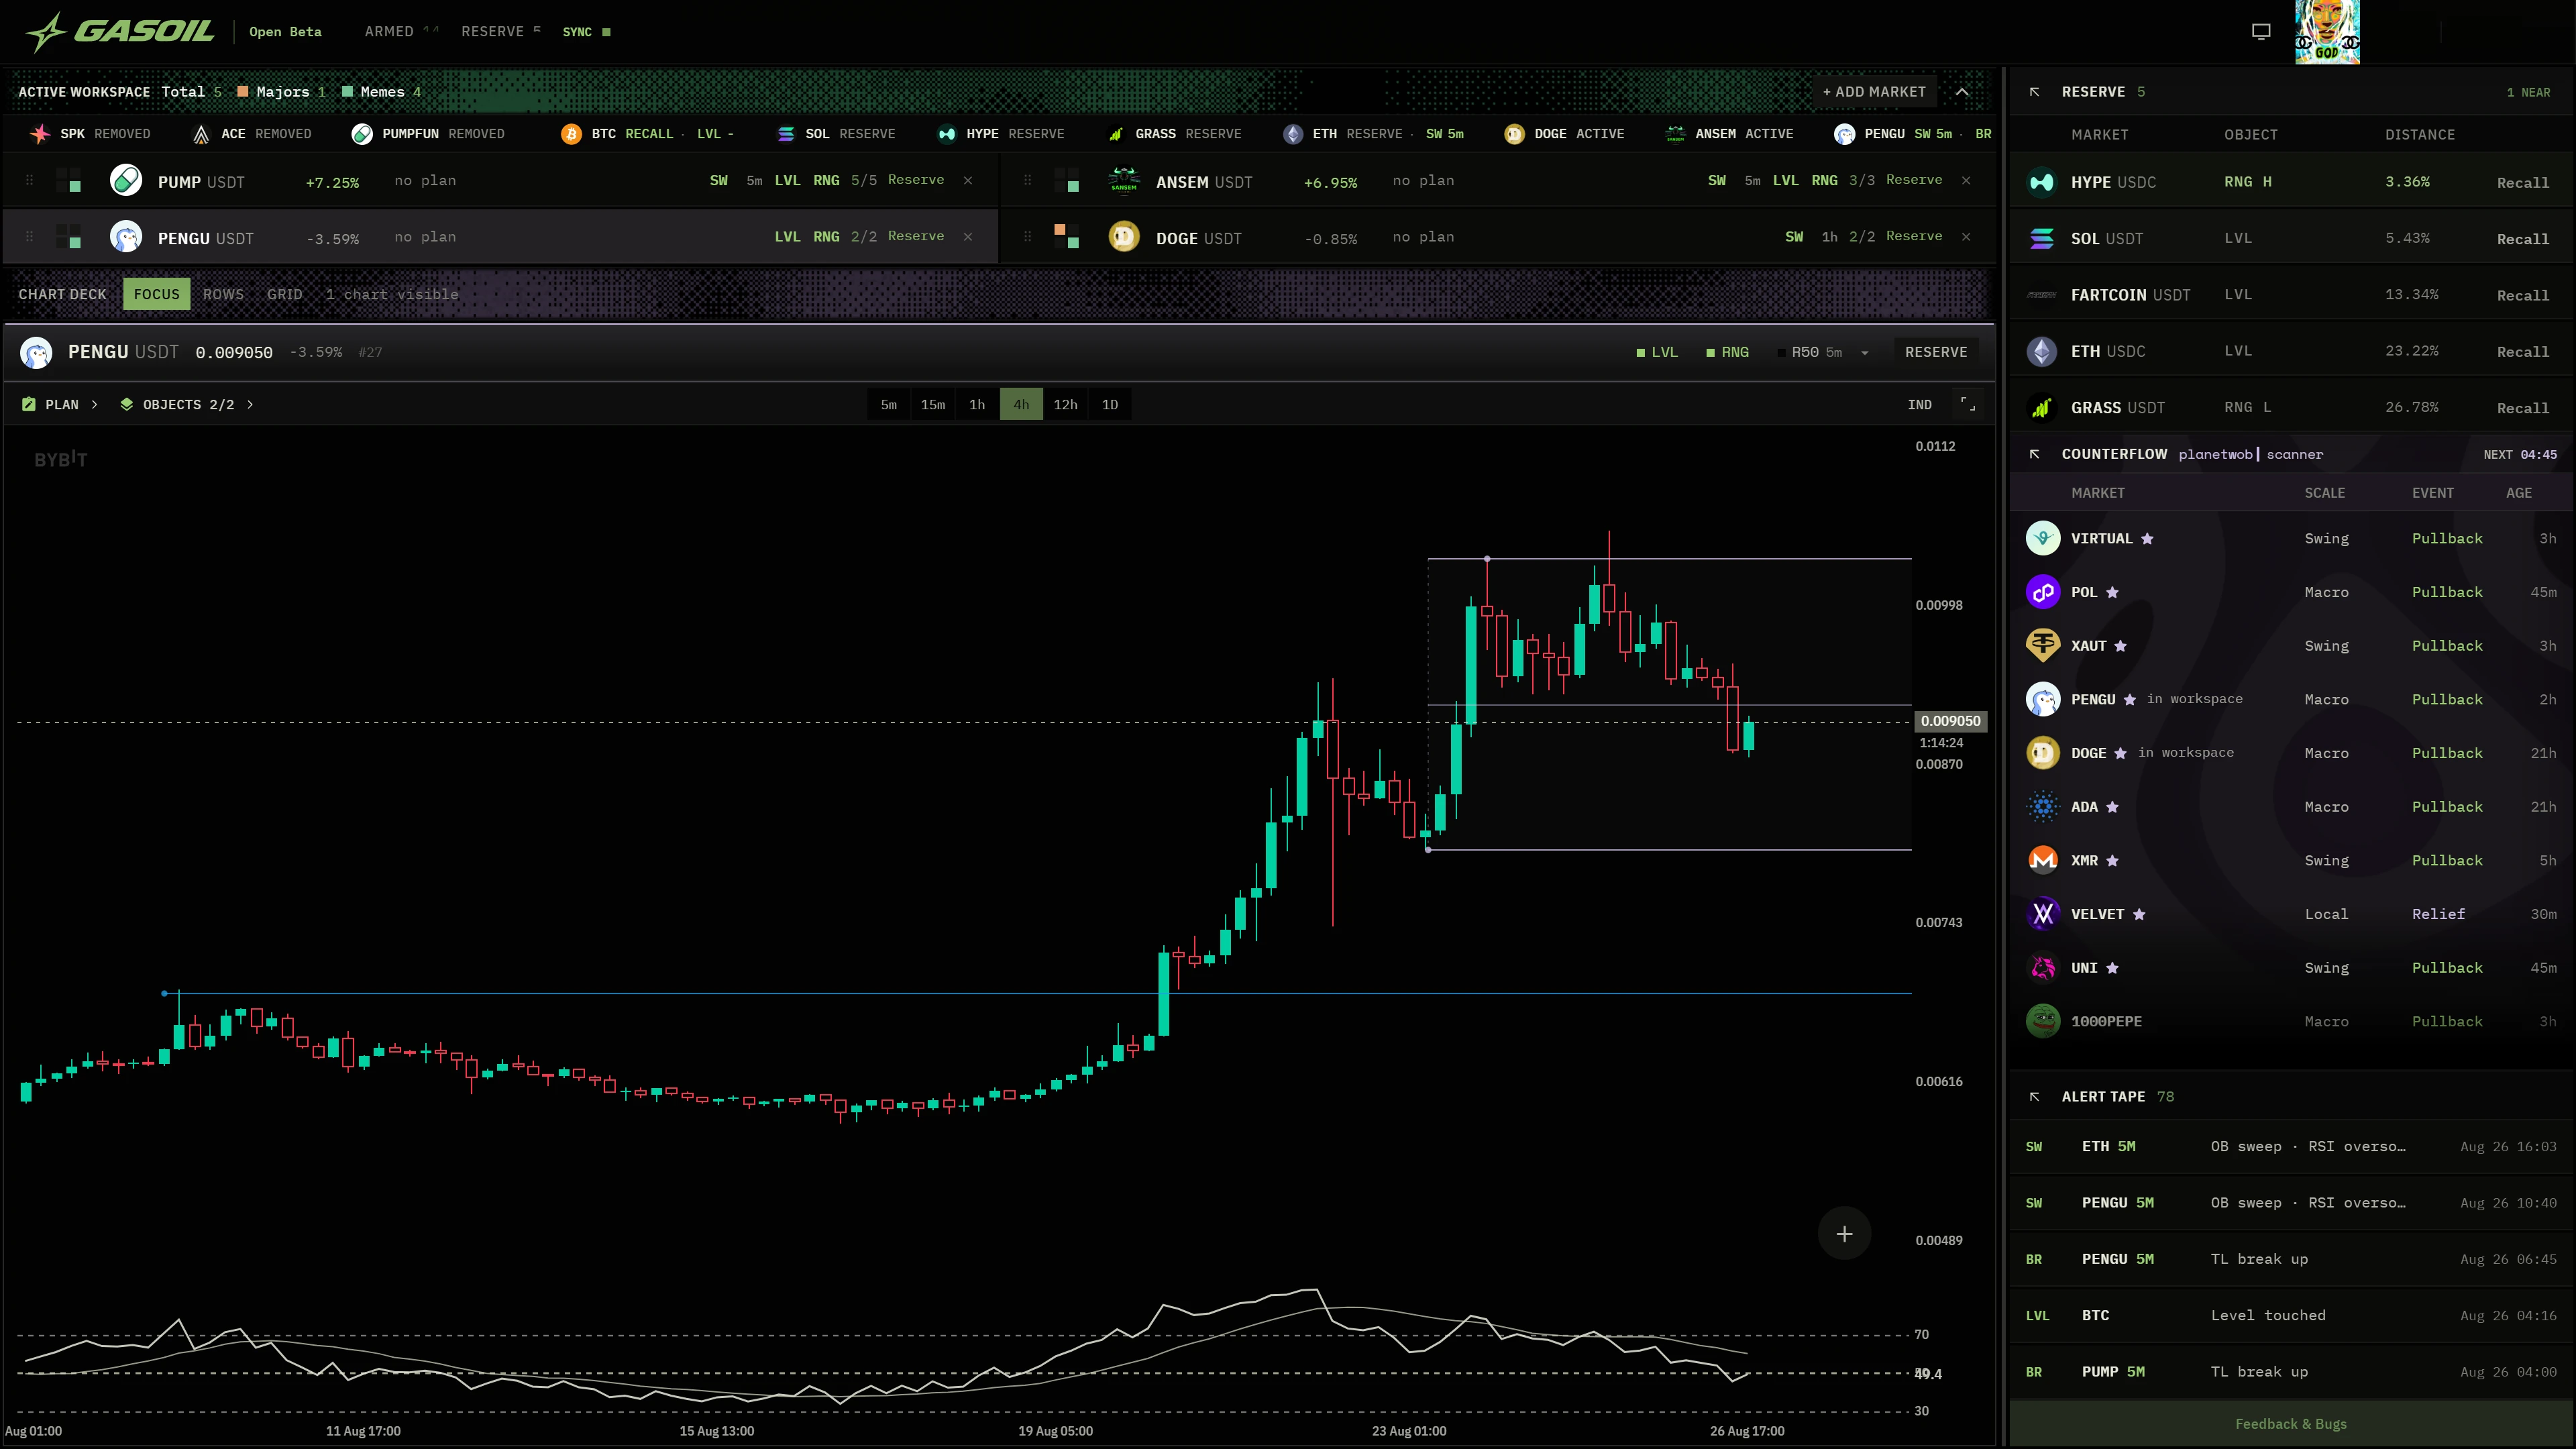Click the star next to XMR
The width and height of the screenshot is (2576, 1449).
(2112, 861)
